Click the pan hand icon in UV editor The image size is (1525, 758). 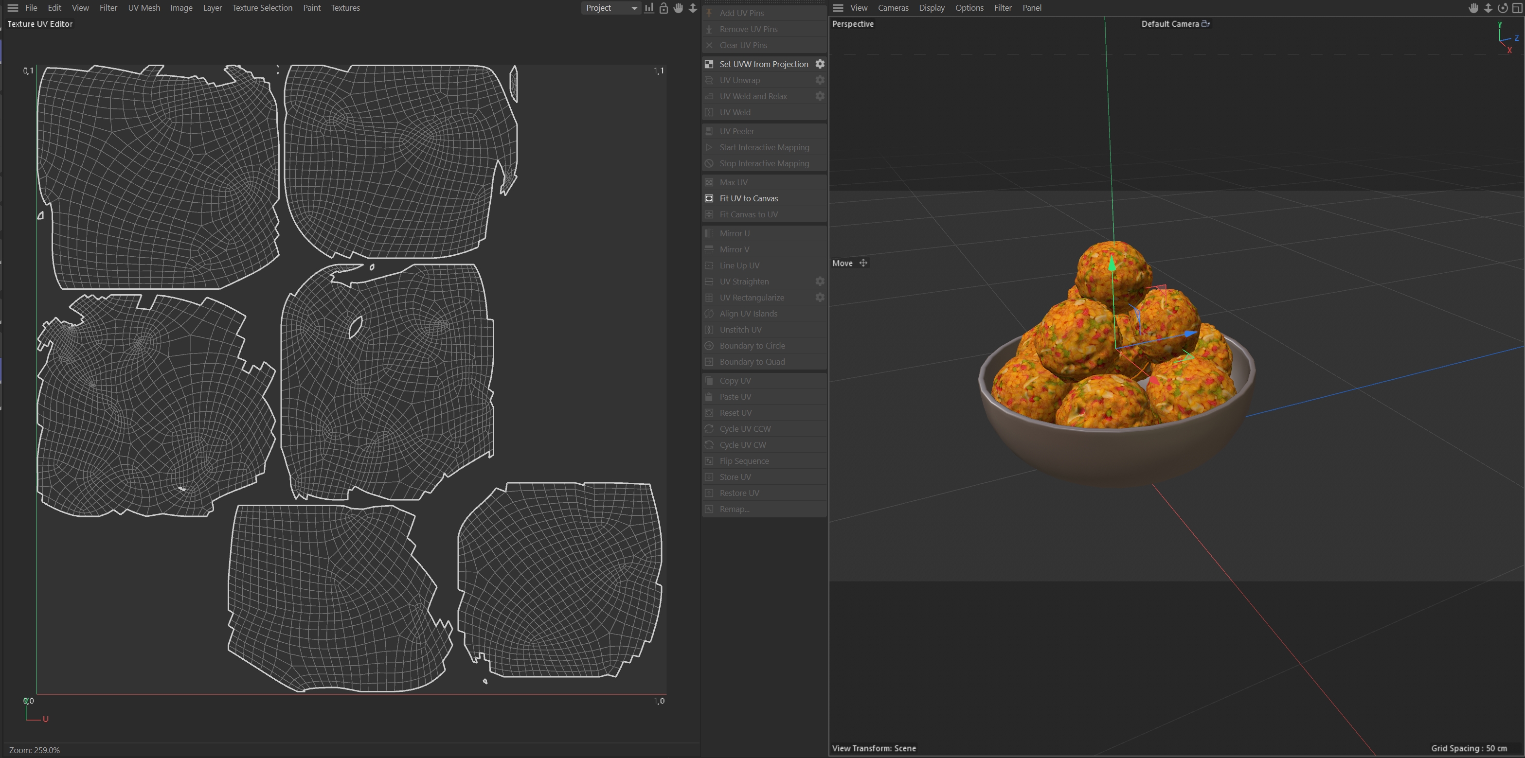coord(678,8)
